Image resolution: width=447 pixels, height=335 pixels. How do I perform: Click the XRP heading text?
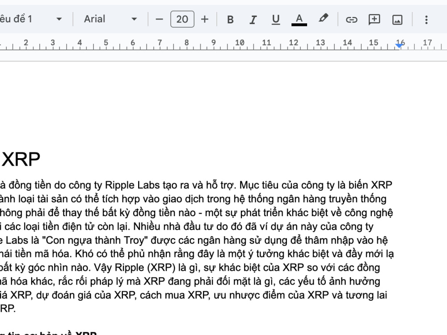[21, 159]
